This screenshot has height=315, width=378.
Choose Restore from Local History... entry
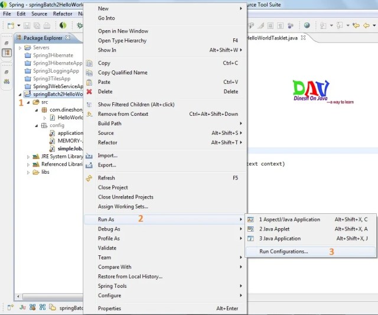(165, 277)
